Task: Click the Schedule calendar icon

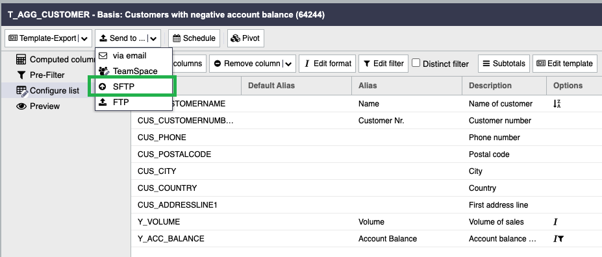Action: click(177, 38)
